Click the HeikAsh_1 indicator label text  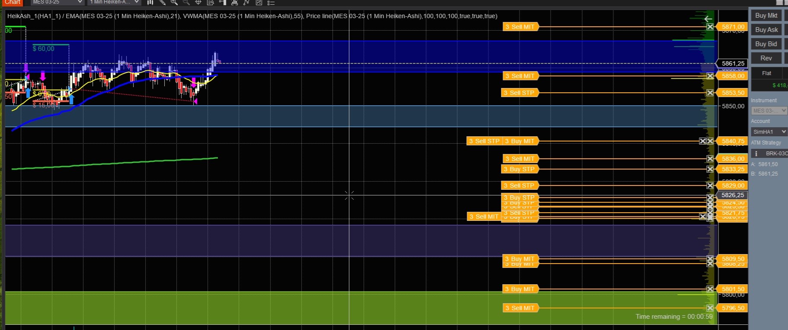(34, 16)
